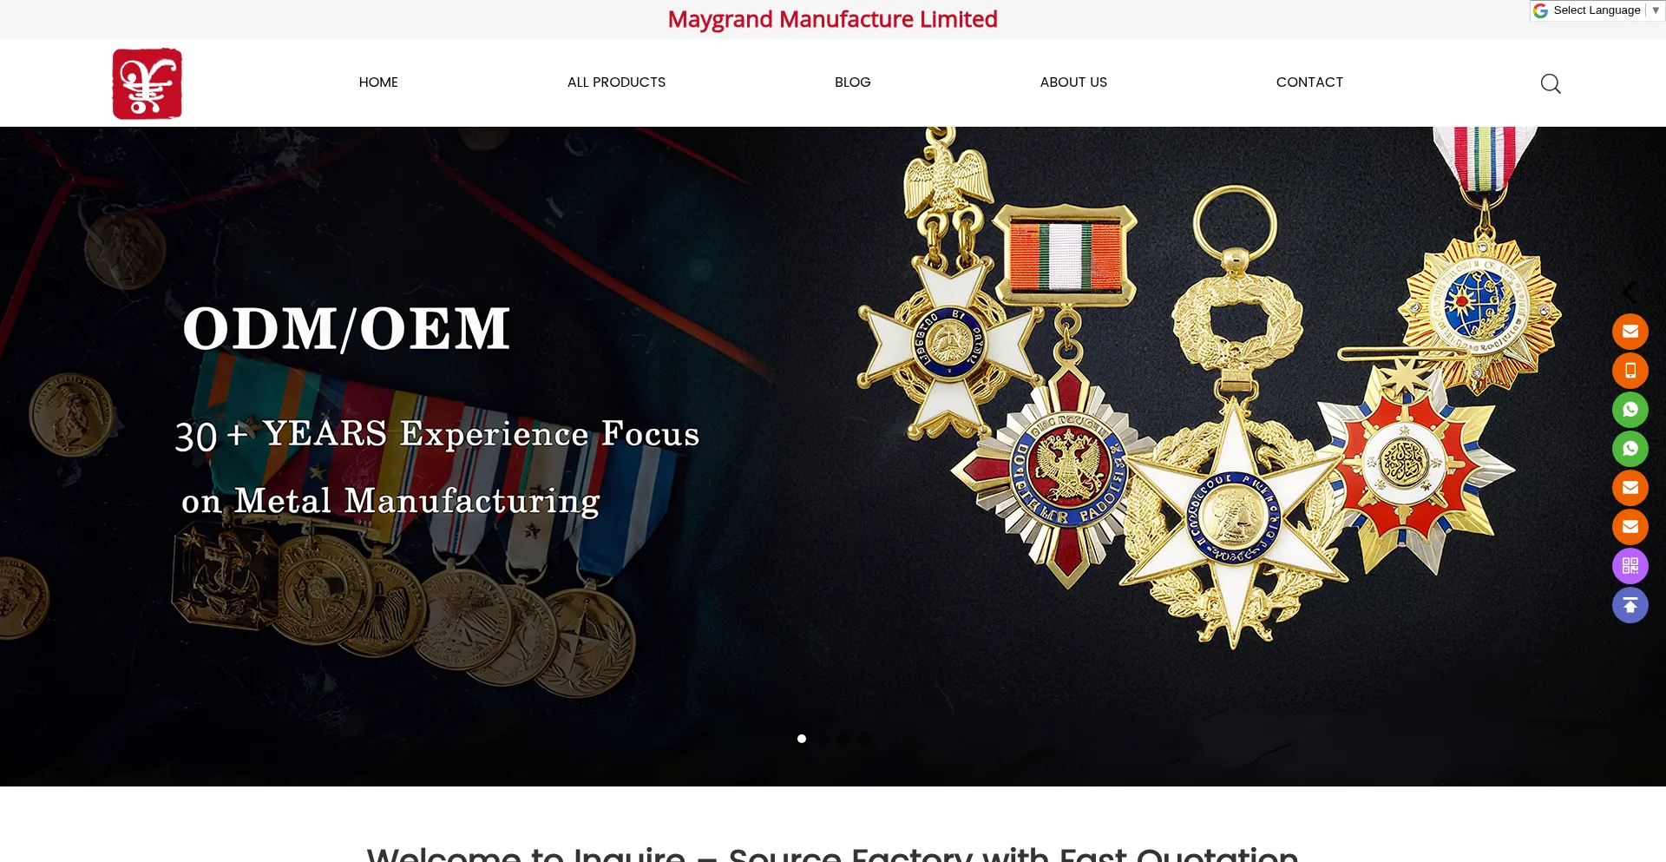Viewport: 1666px width, 862px height.
Task: Click the red Maygrand logo
Action: pyautogui.click(x=147, y=83)
